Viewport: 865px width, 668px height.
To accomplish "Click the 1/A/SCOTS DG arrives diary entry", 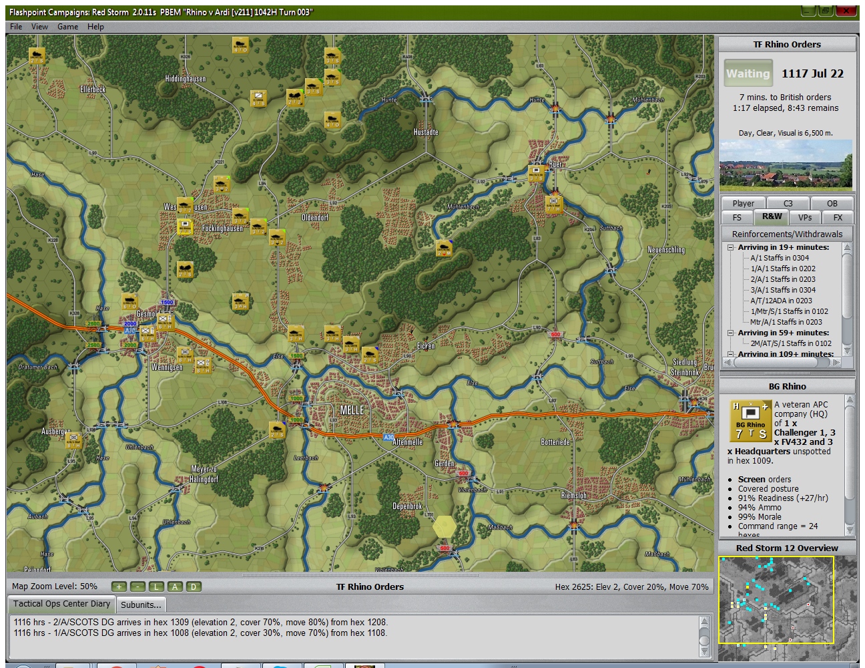I will (x=200, y=633).
